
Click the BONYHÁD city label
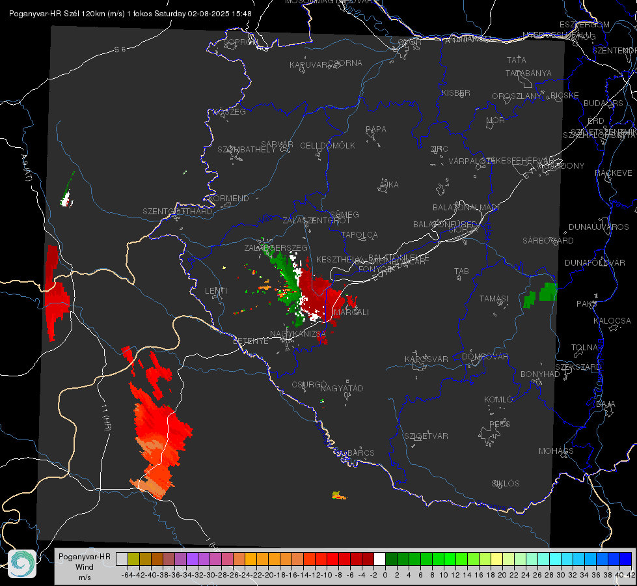click(540, 374)
